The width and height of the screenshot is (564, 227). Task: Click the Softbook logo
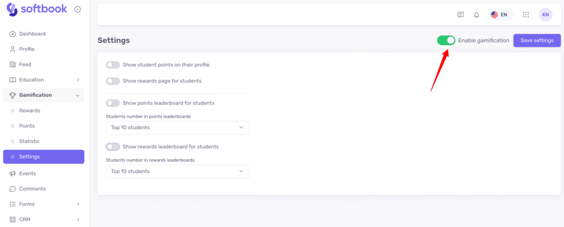coord(36,9)
